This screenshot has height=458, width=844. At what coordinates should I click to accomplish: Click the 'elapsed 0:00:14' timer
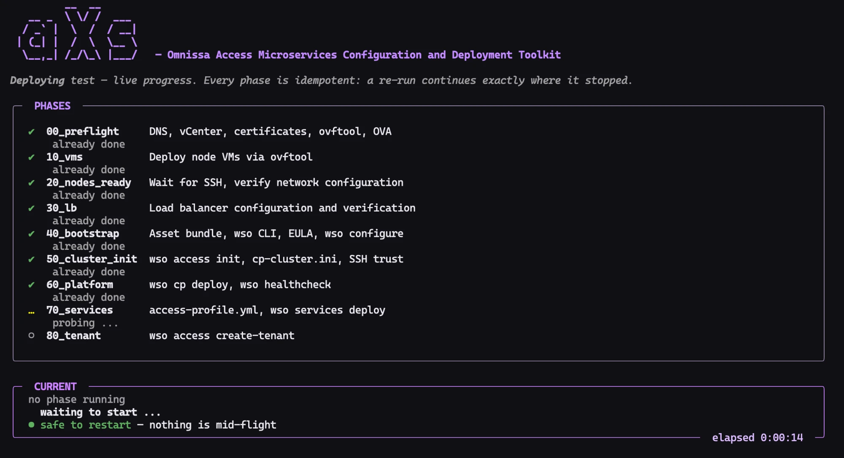pyautogui.click(x=757, y=438)
